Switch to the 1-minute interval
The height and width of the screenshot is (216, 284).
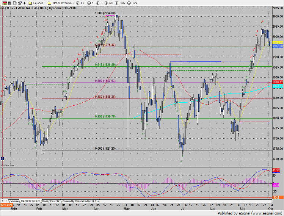[91, 3]
